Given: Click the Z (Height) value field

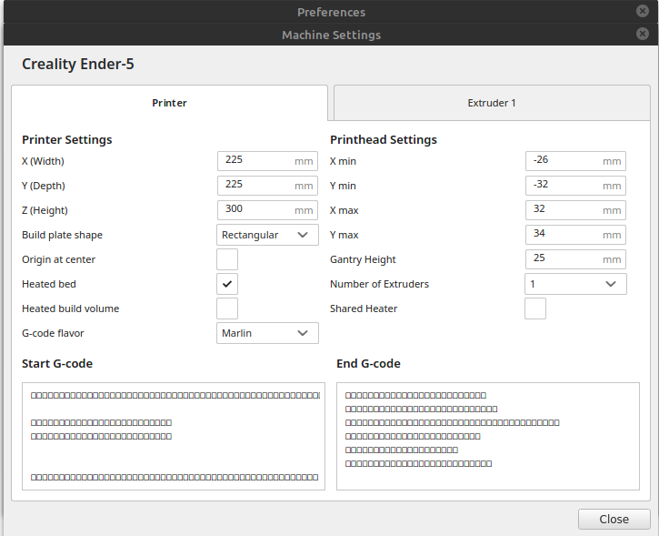Looking at the screenshot, I should point(267,210).
